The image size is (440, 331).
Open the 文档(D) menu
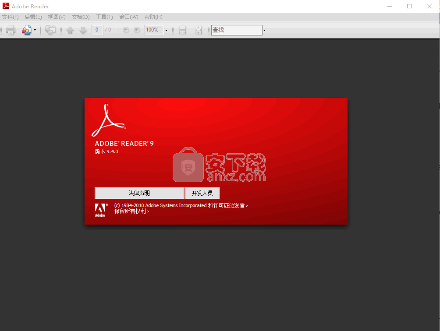pos(81,17)
